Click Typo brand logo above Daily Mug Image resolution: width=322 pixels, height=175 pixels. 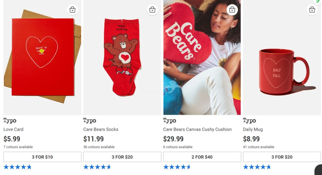point(250,121)
